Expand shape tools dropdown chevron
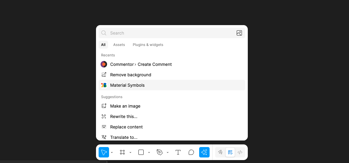The height and width of the screenshot is (163, 349). (x=149, y=152)
